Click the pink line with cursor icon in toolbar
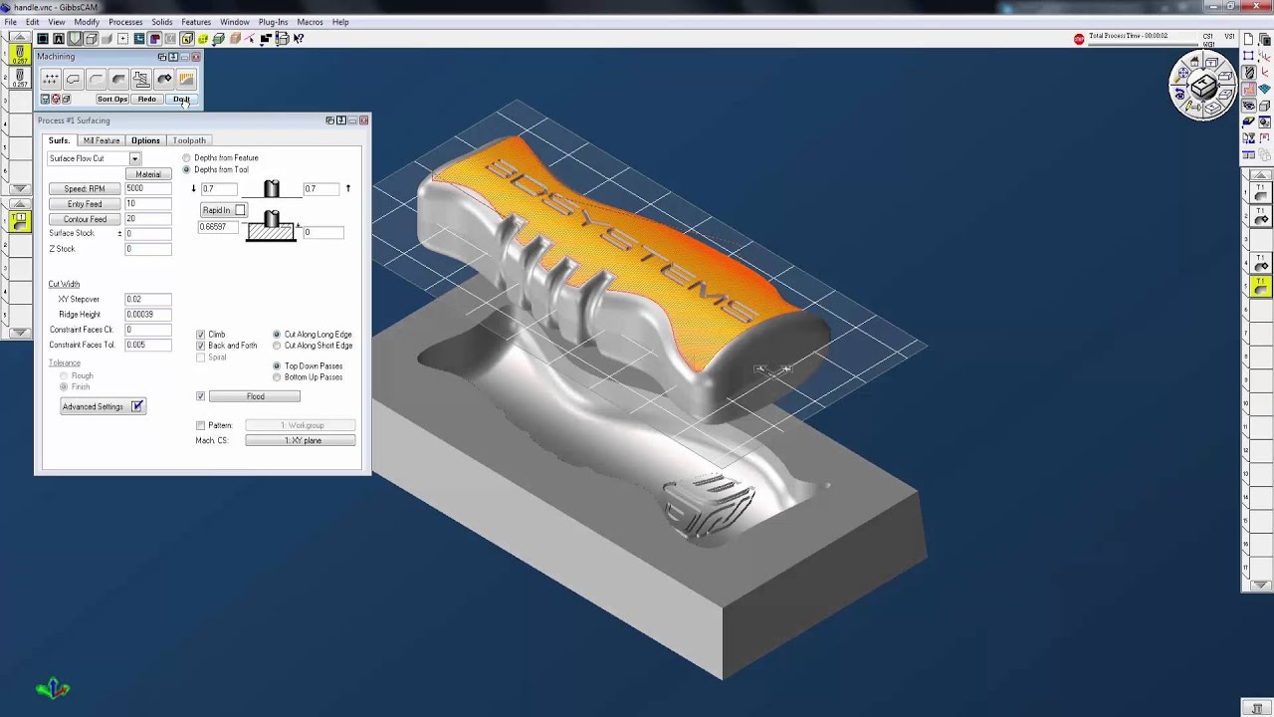This screenshot has width=1274, height=717. coord(250,39)
